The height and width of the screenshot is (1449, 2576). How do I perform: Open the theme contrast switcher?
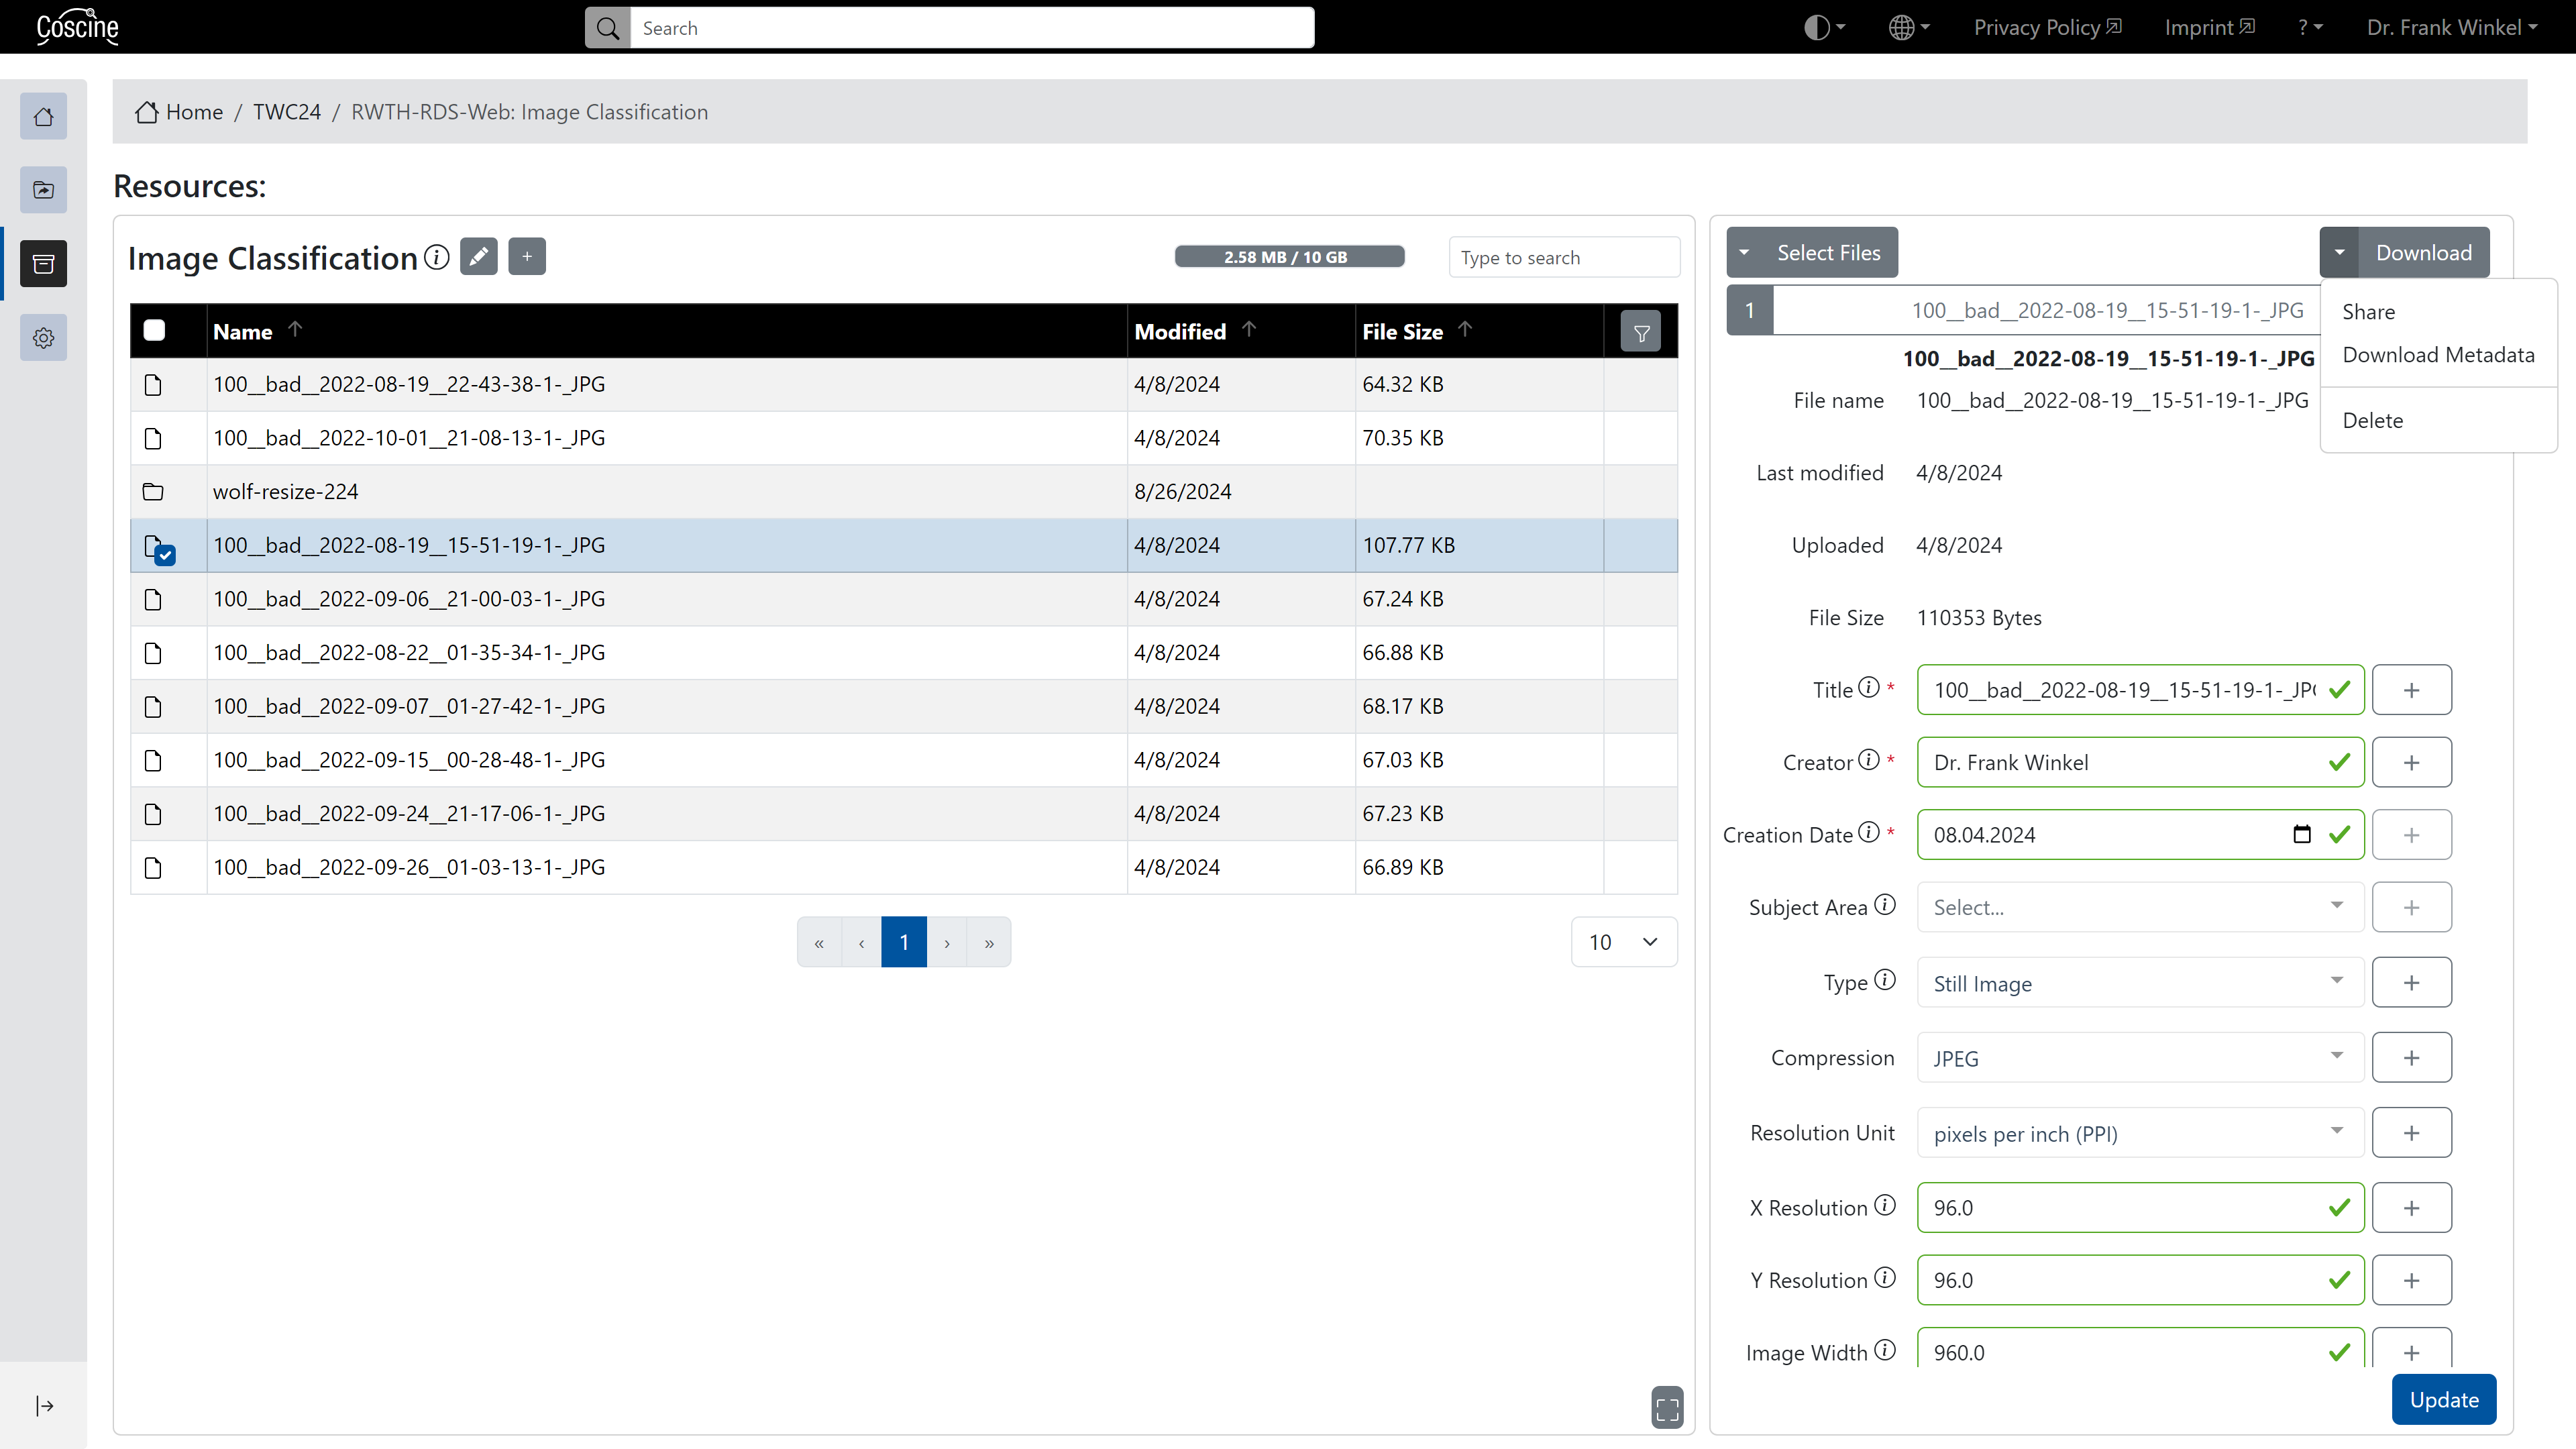click(x=1824, y=27)
